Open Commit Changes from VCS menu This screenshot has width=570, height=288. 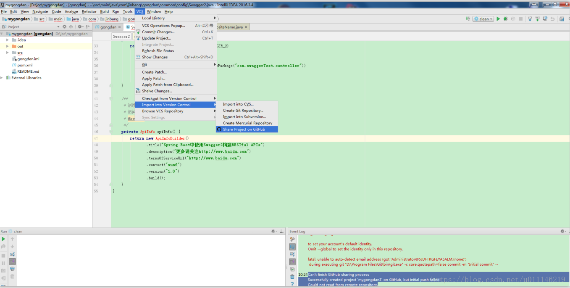coord(176,32)
